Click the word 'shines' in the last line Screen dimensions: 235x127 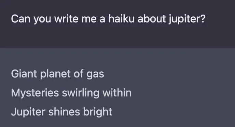[x=64, y=111]
